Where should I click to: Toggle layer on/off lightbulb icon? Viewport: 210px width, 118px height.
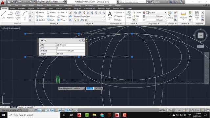(75, 20)
